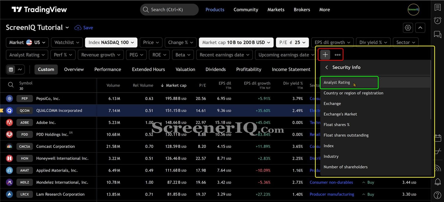Viewport: 444px width, 202px height.
Task: Click the Comcast company logo
Action: coord(9,146)
